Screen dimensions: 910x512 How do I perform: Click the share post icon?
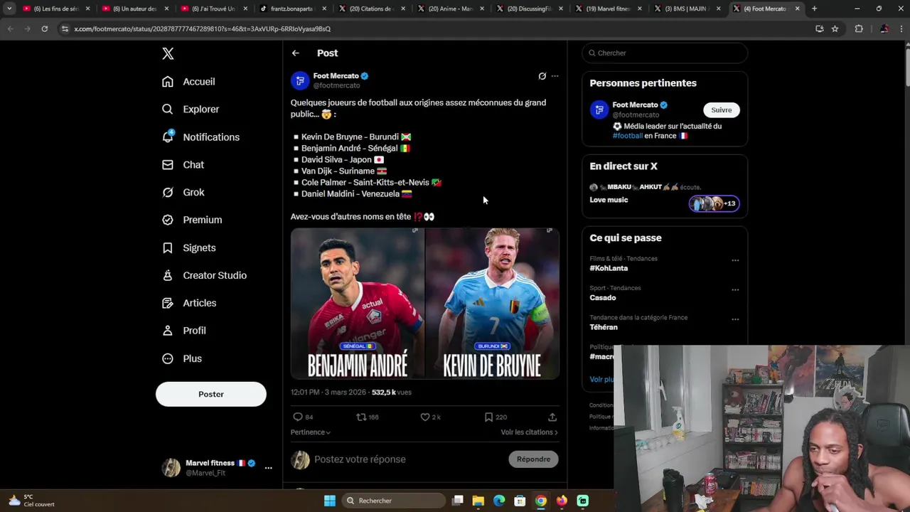click(x=552, y=417)
